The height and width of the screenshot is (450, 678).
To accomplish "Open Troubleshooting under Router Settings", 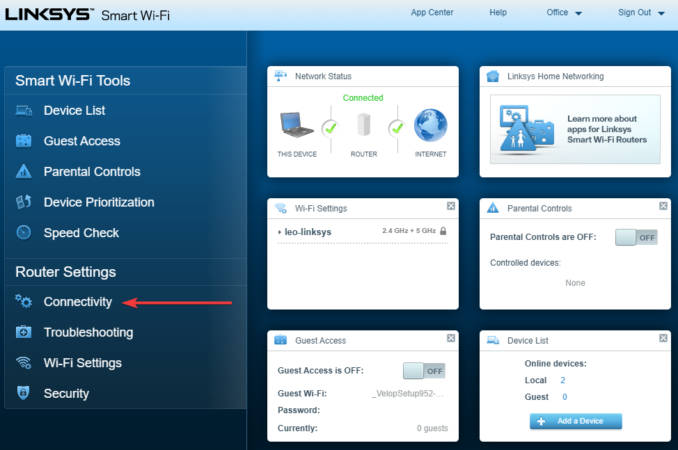I will click(88, 332).
